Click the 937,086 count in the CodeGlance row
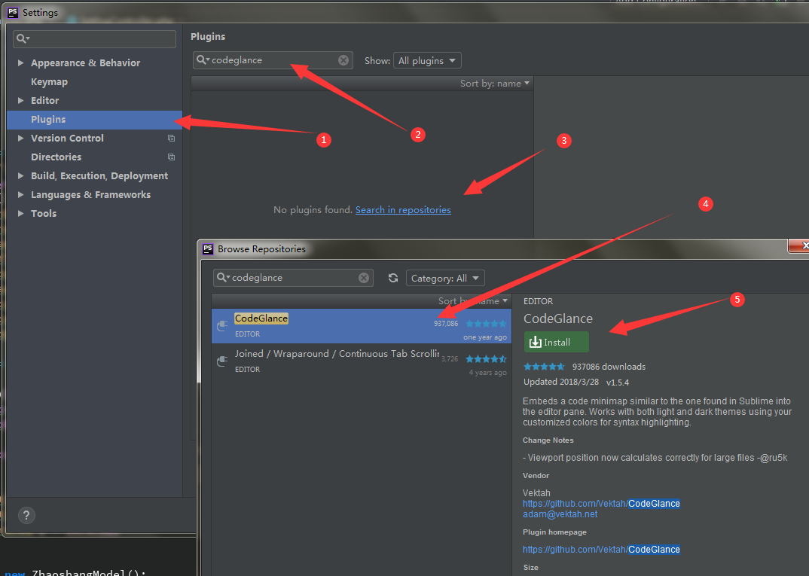 [446, 324]
